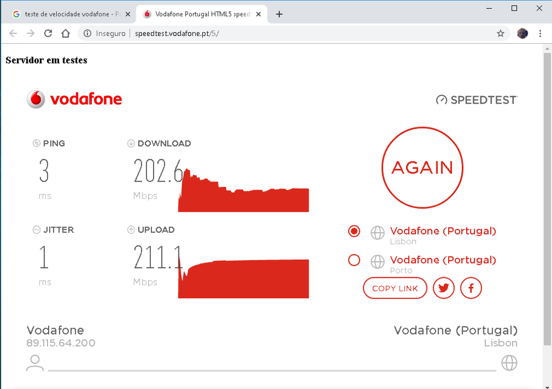Screen dimensions: 552x389
Task: Click the user profile avatar in toolbar
Action: click(522, 34)
